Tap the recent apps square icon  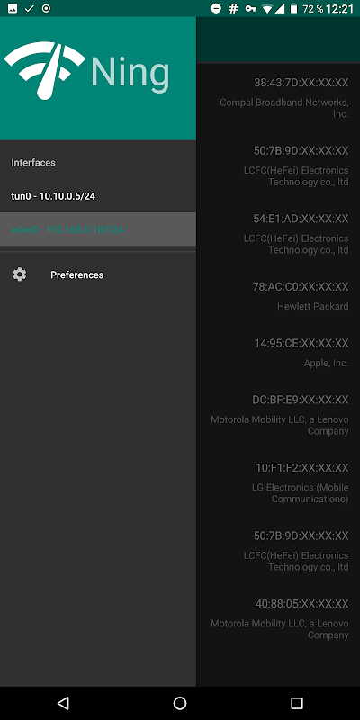pos(297,703)
